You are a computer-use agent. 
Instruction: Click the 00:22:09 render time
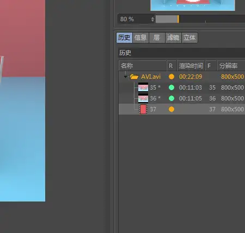click(191, 77)
